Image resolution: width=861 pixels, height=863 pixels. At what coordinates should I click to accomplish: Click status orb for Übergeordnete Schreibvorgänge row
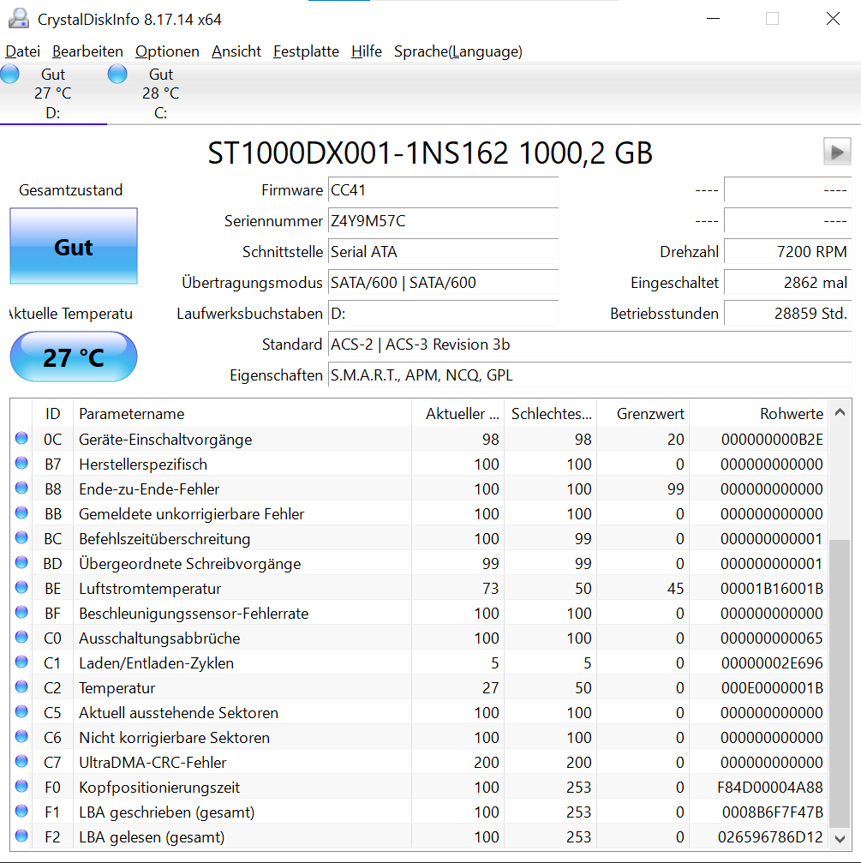point(21,562)
